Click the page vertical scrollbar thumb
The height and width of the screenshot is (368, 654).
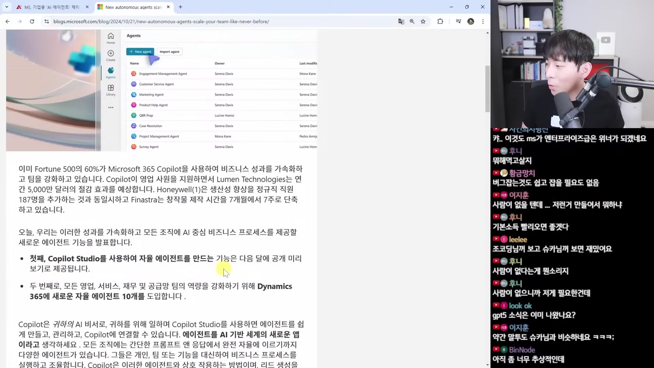(x=488, y=89)
